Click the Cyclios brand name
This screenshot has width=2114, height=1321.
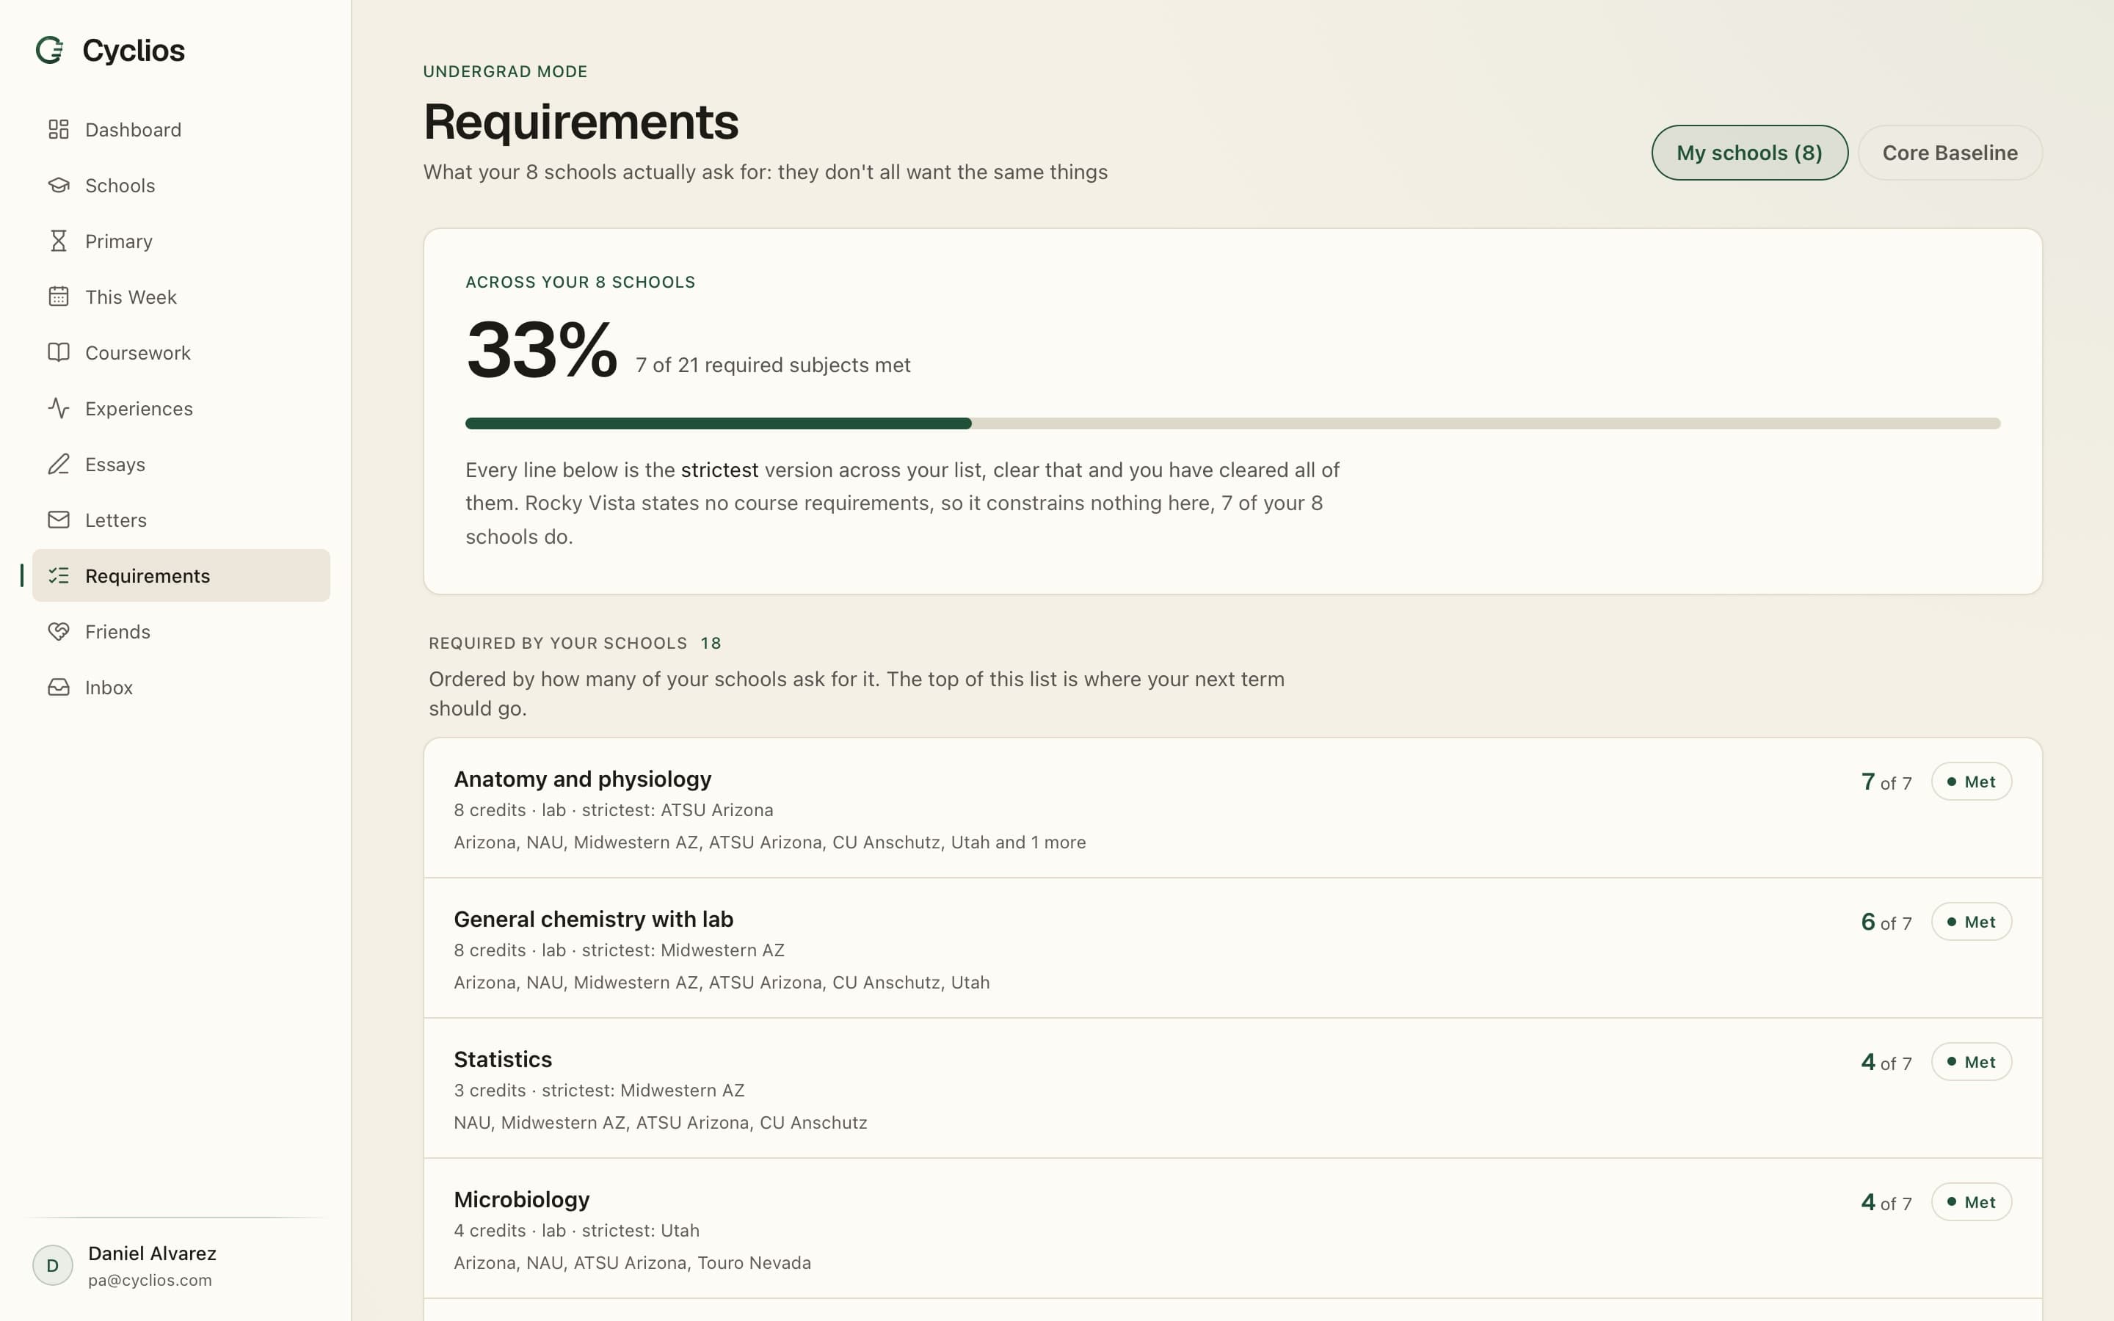click(134, 51)
